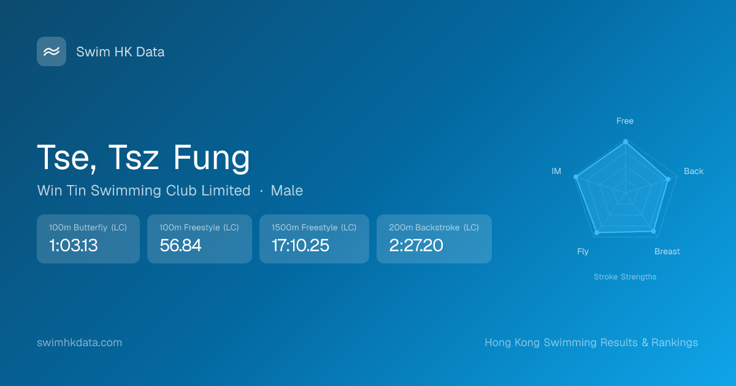Click the Swim HK Data wave logo icon
The height and width of the screenshot is (386, 736).
click(52, 51)
